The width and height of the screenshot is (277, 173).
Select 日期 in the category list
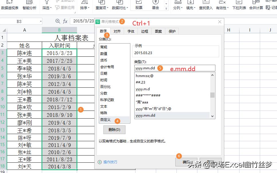[104, 73]
